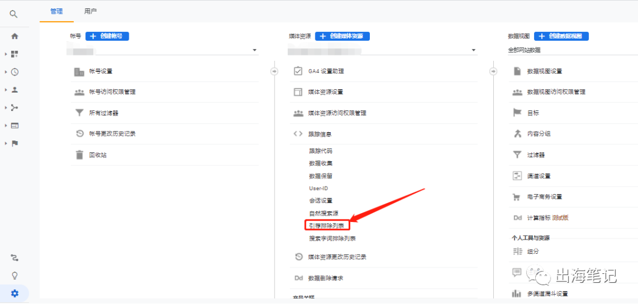
Task: Expand the audience section arrow in sidebar
Action: click(6, 90)
